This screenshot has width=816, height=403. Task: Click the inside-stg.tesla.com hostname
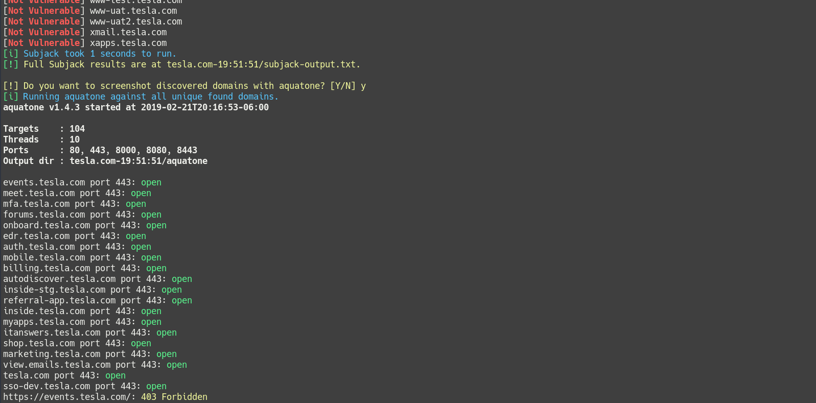coord(54,290)
